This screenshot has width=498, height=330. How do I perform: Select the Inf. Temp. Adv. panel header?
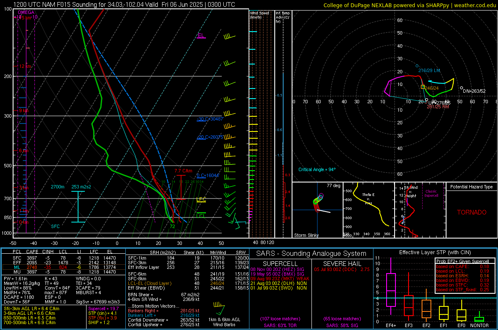click(x=283, y=17)
